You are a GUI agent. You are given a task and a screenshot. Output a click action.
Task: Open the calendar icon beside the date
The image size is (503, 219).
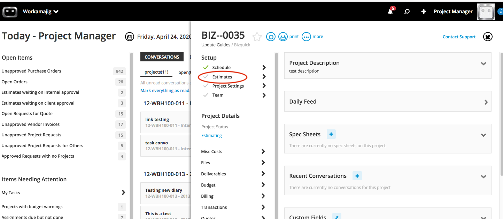[130, 37]
